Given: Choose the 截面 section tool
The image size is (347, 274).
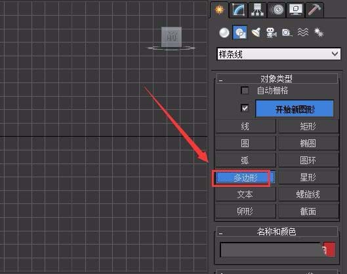Looking at the screenshot, I should (308, 211).
